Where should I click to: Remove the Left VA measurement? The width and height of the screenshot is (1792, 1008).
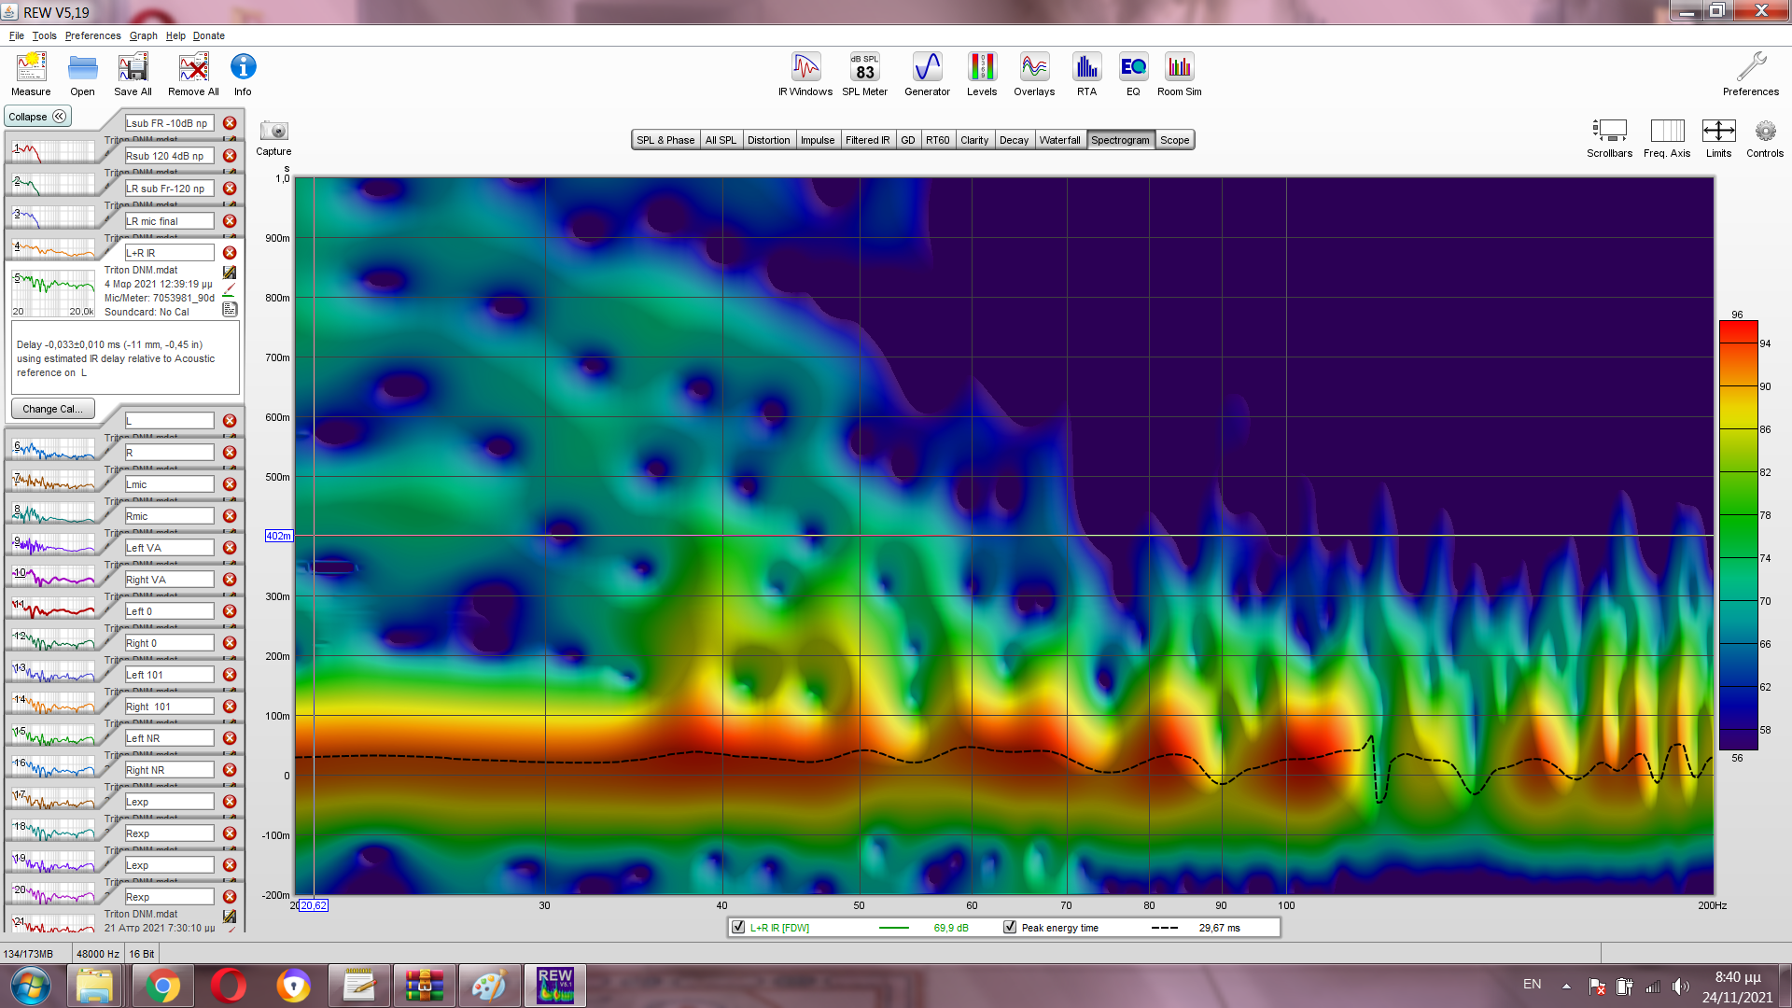(230, 548)
